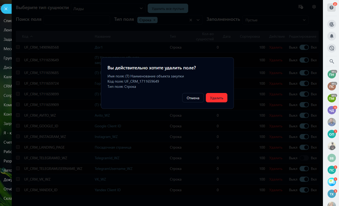Viewport: 339px width, 206px height.
Task: Expand the Тип поля dropdown chevron
Action: [198, 20]
